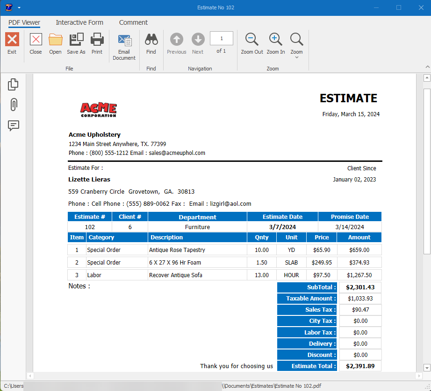Zoom In on the document
This screenshot has height=391, width=431.
[x=275, y=44]
